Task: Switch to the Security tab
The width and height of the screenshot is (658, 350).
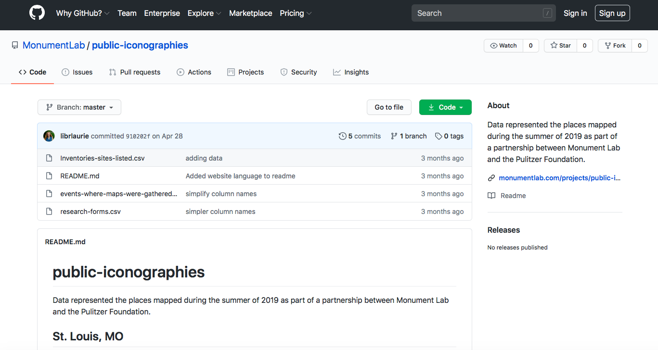Action: [298, 72]
